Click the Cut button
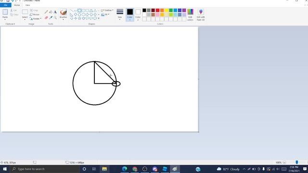 tap(13, 10)
